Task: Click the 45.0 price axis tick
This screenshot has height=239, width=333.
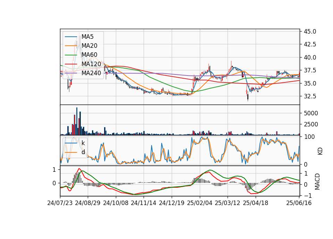Action: [310, 32]
